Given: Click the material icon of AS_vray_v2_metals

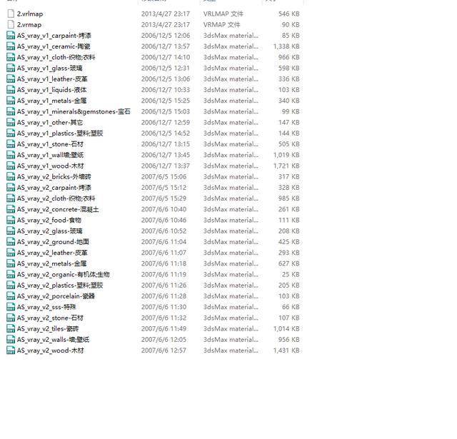Looking at the screenshot, I should [11, 263].
